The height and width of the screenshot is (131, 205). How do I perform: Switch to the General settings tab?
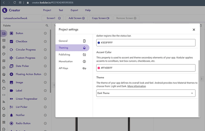[63, 41]
